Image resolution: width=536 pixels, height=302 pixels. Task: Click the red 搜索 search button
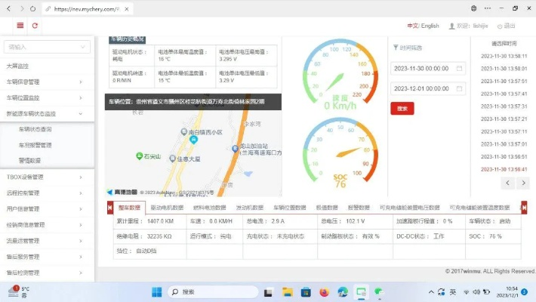402,108
